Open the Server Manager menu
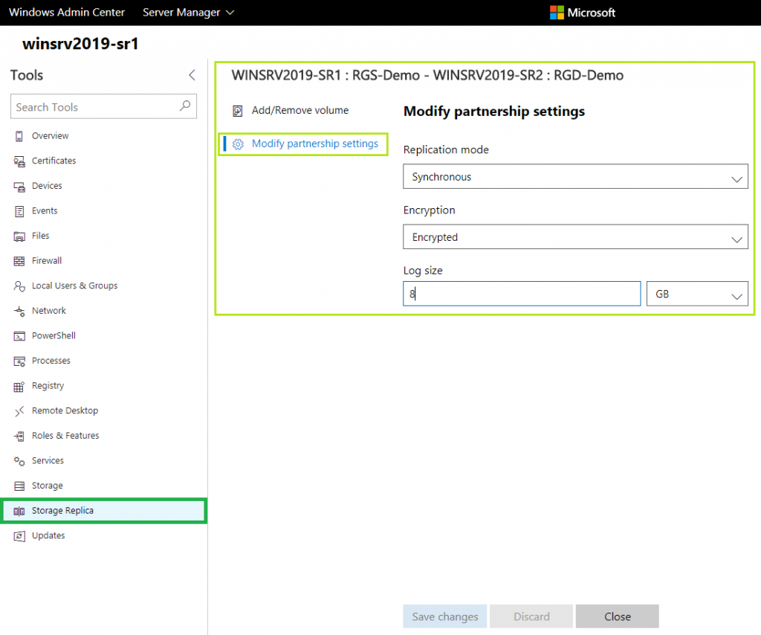 coord(187,12)
